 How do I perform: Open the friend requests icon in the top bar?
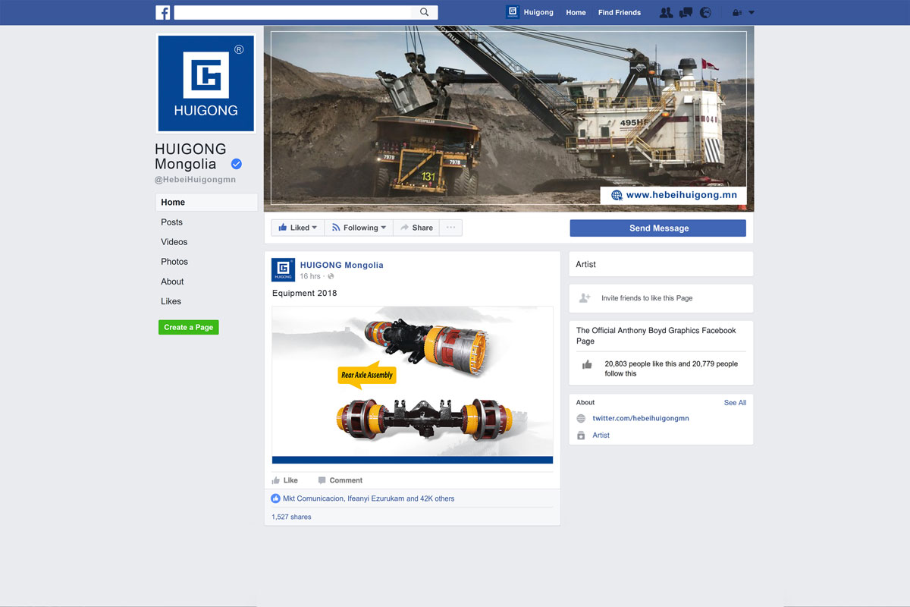[x=666, y=12]
